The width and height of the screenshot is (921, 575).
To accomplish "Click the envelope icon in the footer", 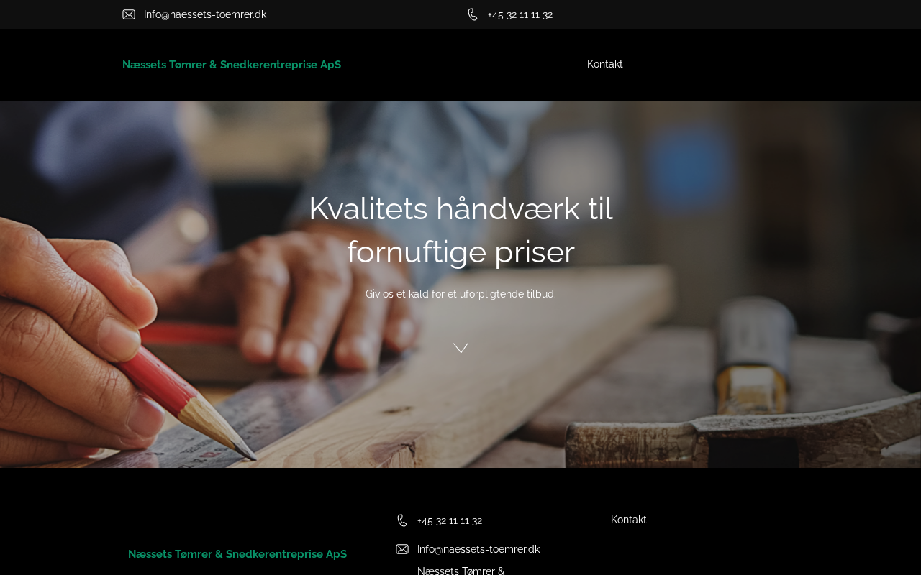I will 402,549.
